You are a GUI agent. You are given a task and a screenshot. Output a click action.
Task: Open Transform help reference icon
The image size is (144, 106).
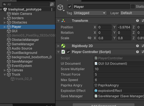[x=137, y=21]
